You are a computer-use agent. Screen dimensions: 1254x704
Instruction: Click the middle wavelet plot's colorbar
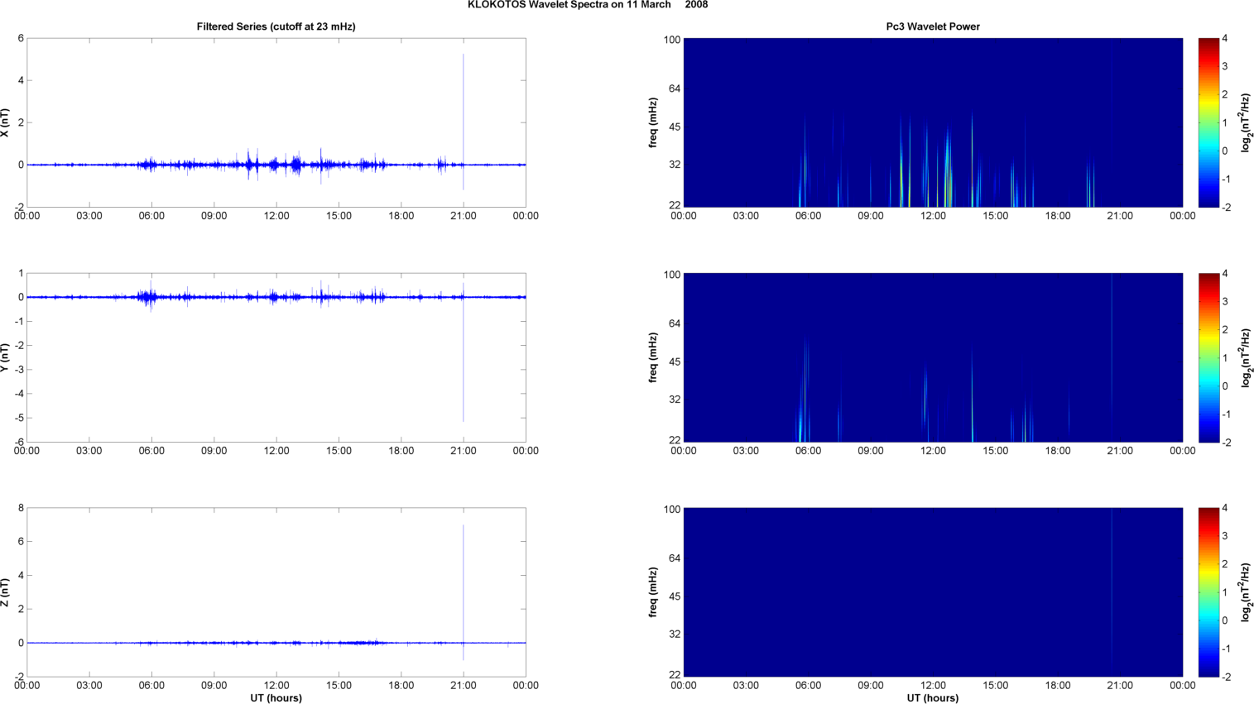point(1208,357)
